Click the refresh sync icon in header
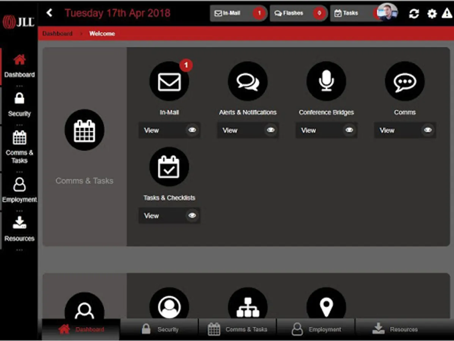Viewport: 454px width, 341px height. coord(414,14)
